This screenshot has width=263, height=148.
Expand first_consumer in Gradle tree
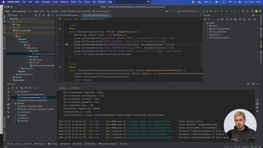pos(207,32)
